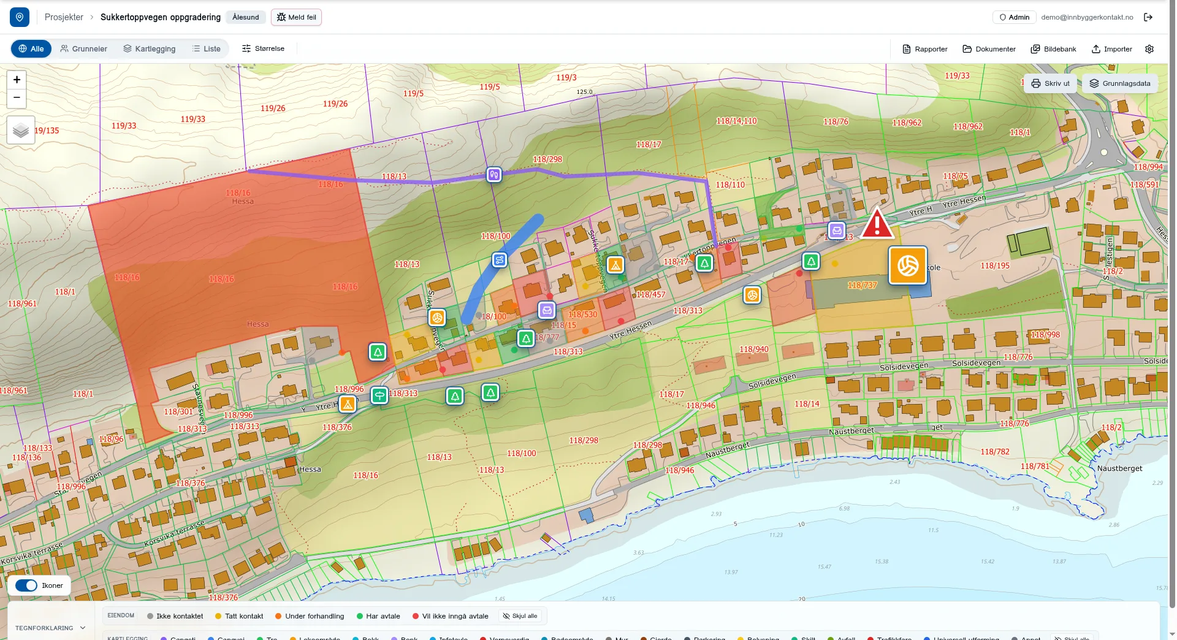The image size is (1177, 640).
Task: Switch to the Liste tab
Action: tap(206, 48)
